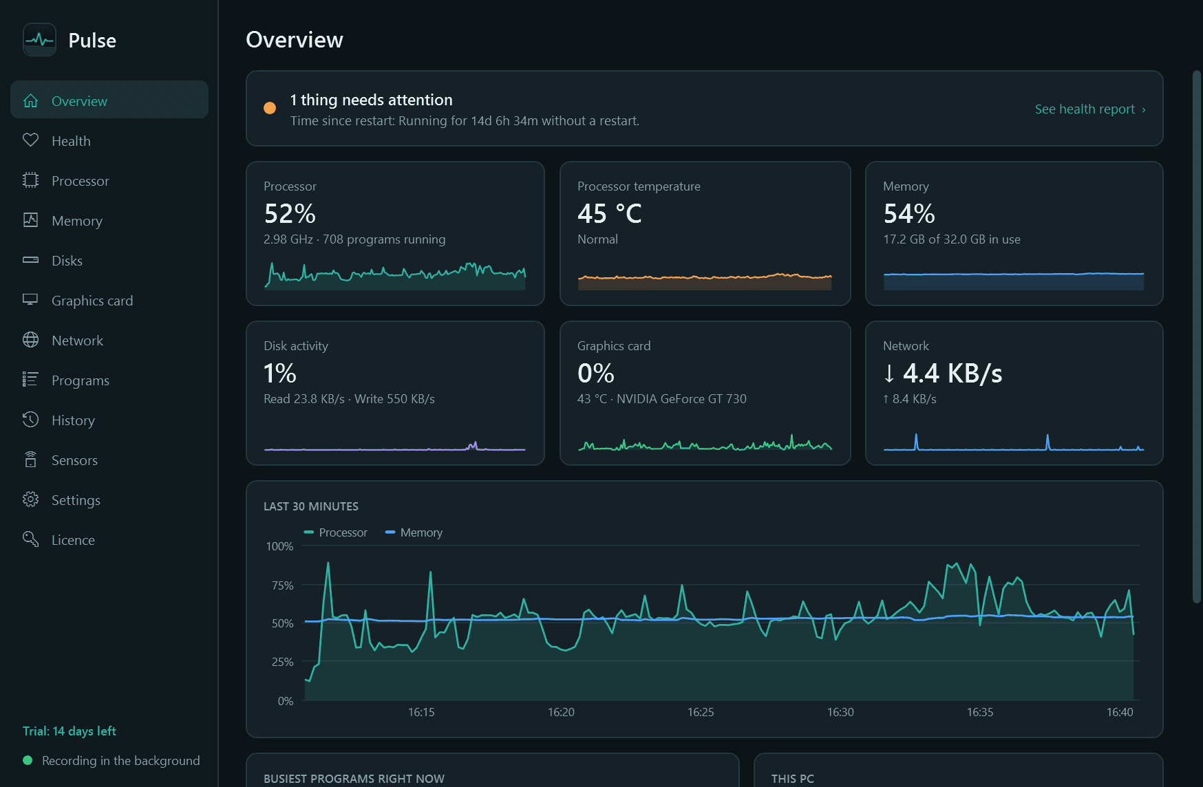The width and height of the screenshot is (1203, 787).
Task: Click the Overview home icon
Action: [30, 100]
